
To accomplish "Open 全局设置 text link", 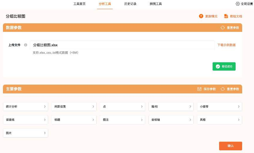I will point(247,4).
